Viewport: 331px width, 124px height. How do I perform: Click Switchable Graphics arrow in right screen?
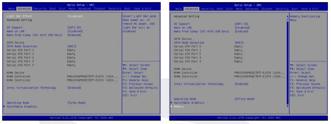coord(171,103)
